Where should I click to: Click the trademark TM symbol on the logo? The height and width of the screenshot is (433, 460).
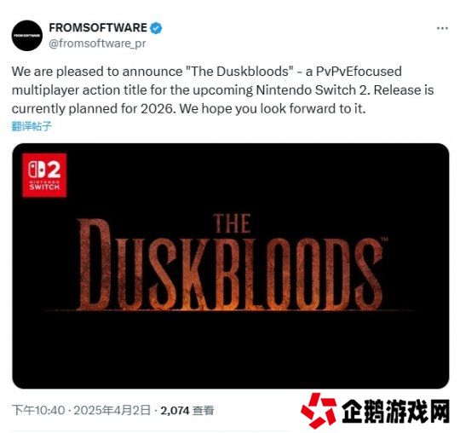(384, 240)
